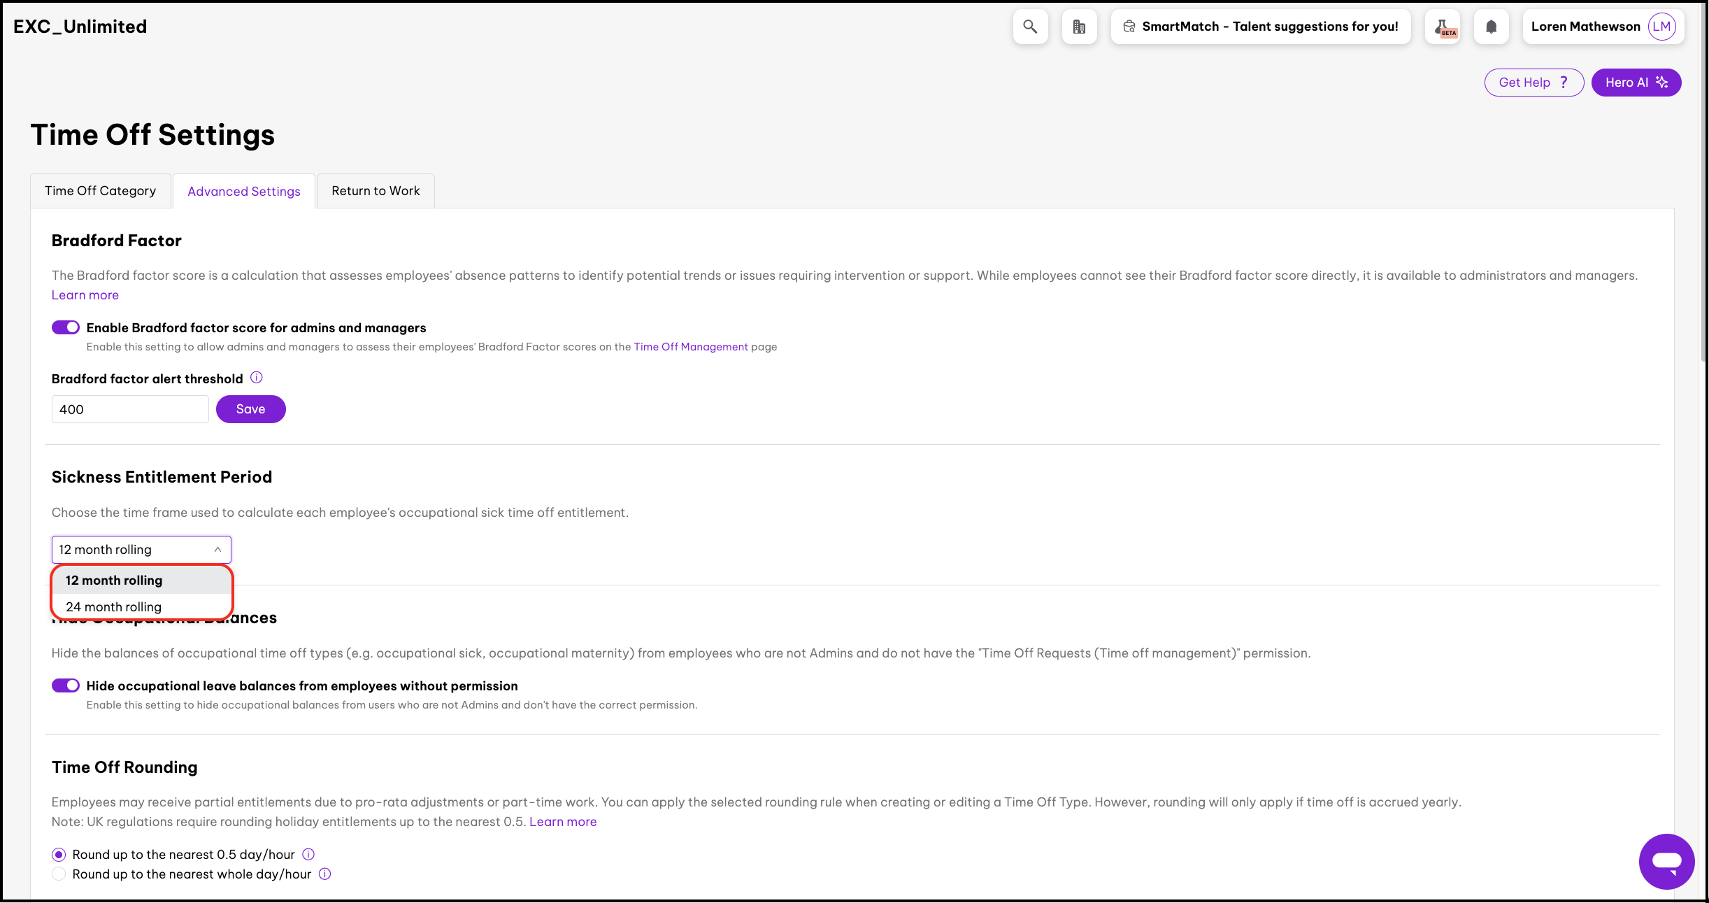This screenshot has height=903, width=1709.
Task: Click info icon beside whole day rounding
Action: [x=325, y=874]
